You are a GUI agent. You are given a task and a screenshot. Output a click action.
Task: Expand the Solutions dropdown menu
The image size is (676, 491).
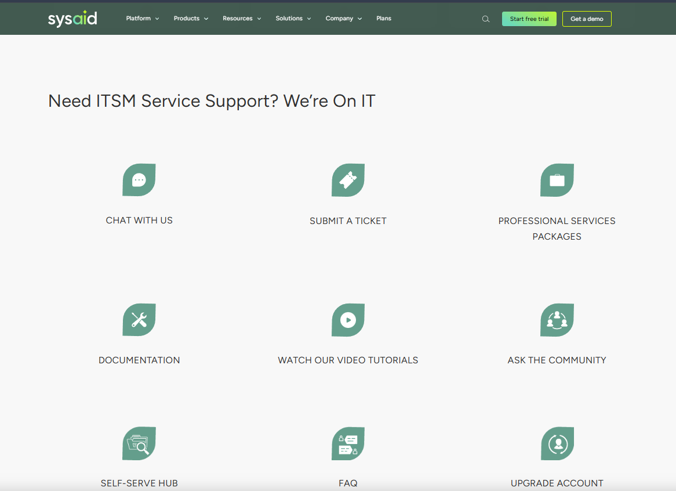293,19
